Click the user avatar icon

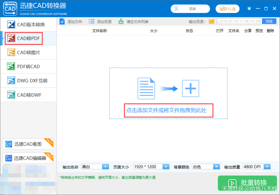177,9
